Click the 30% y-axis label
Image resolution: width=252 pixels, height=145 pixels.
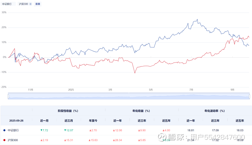click(x=4, y=12)
